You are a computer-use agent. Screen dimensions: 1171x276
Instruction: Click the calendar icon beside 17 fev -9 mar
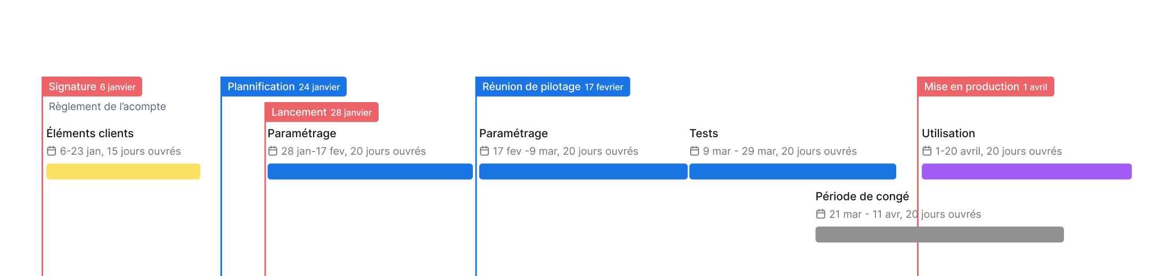click(x=485, y=151)
